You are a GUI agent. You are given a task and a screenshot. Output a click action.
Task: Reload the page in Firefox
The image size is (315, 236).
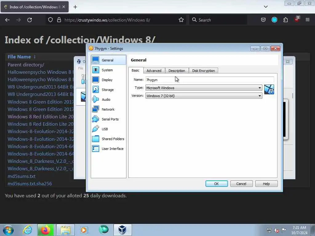[x=30, y=20]
